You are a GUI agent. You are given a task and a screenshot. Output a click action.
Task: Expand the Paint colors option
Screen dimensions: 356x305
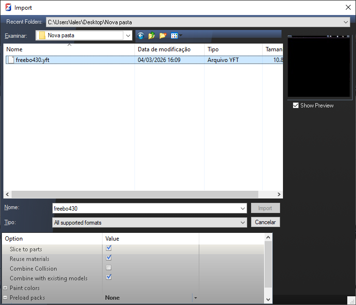5,288
